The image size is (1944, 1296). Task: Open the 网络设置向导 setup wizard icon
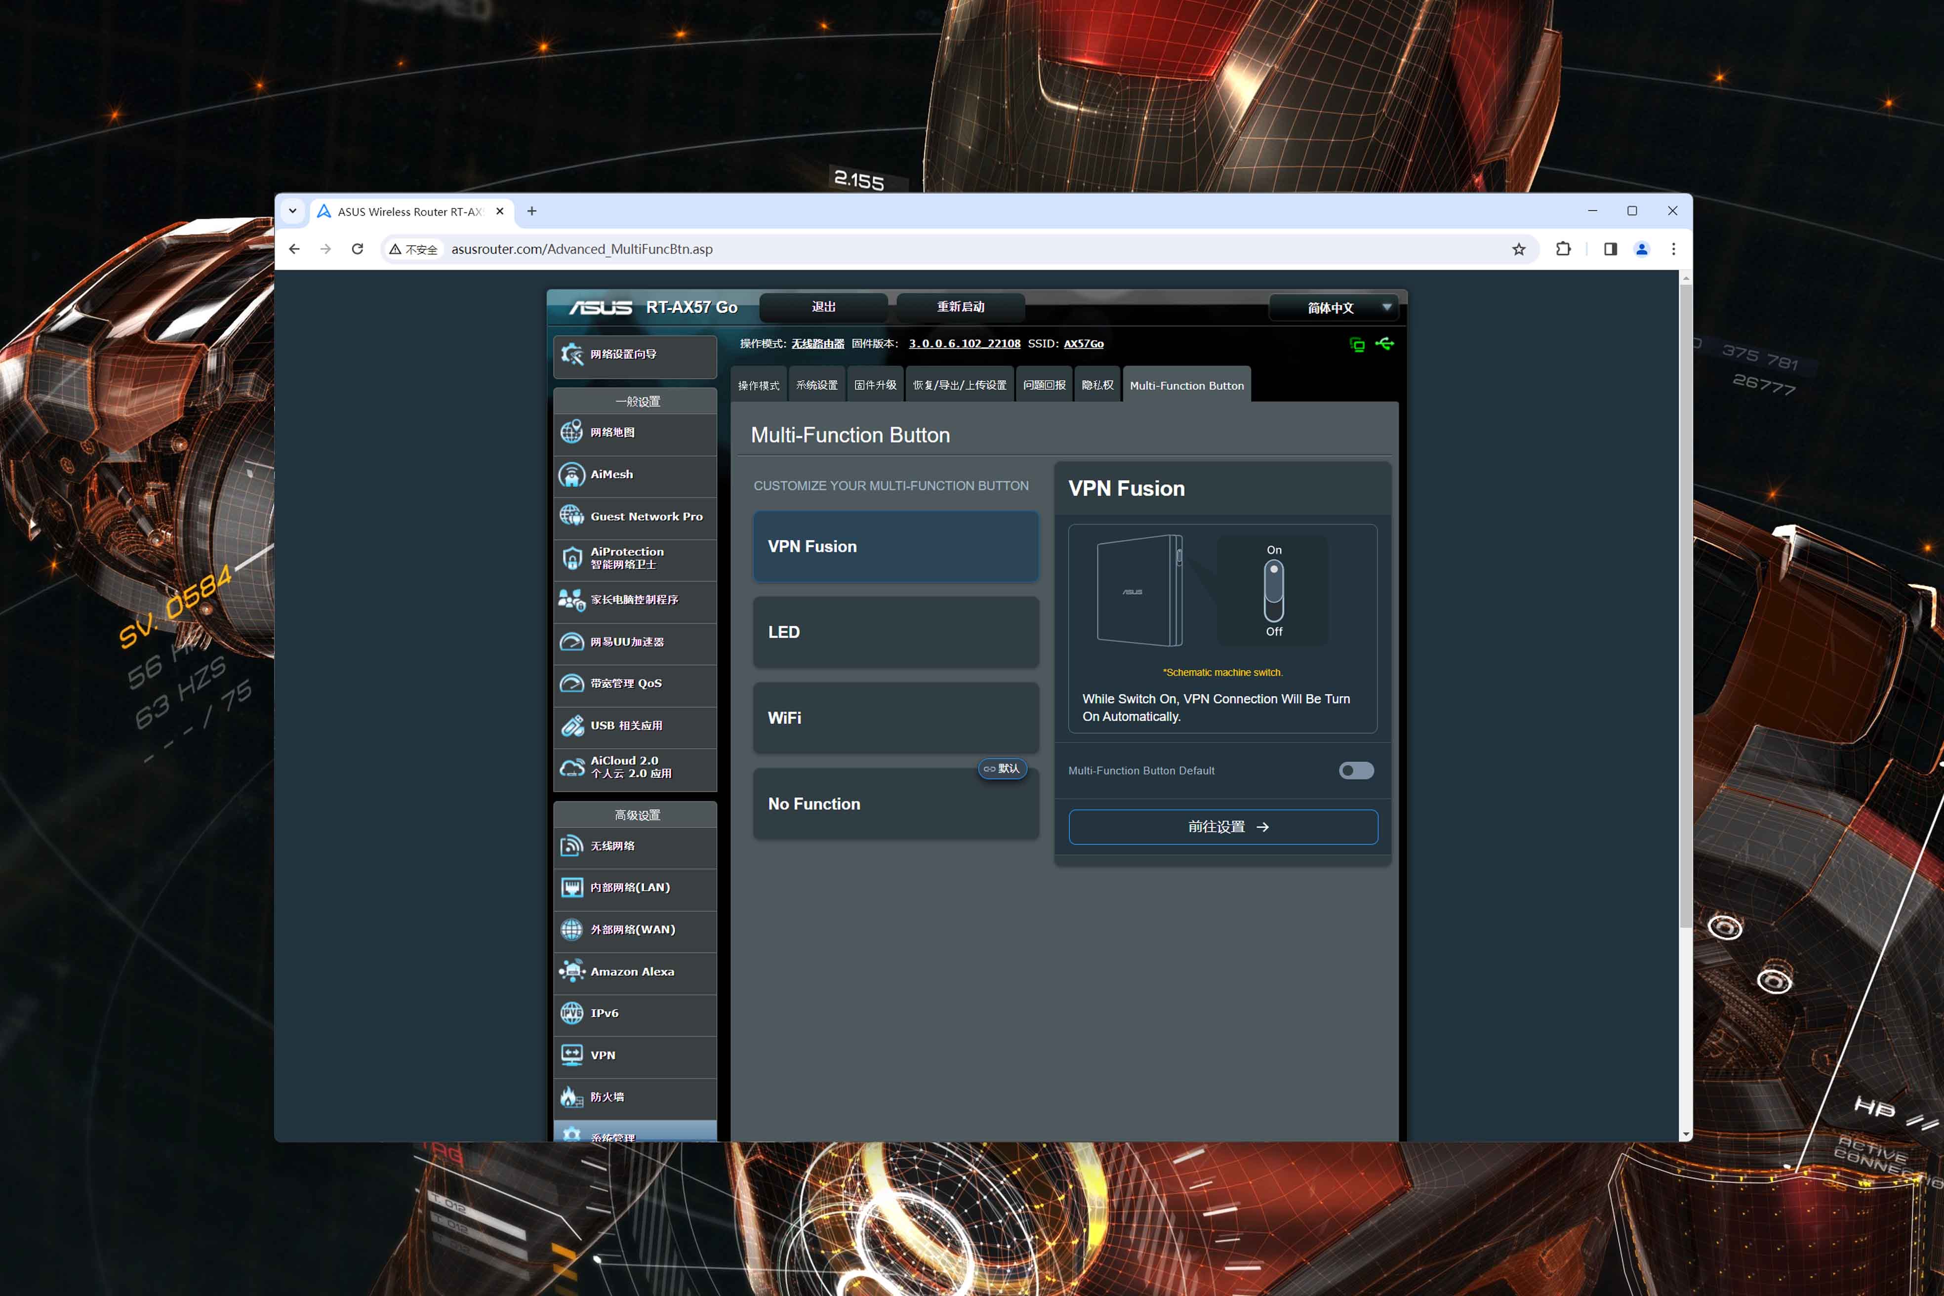571,355
